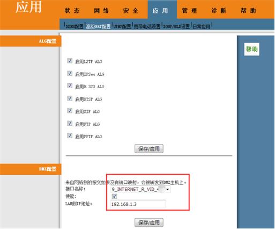The height and width of the screenshot is (229, 275).
Task: Open the 网络 top menu tab
Action: click(x=101, y=10)
